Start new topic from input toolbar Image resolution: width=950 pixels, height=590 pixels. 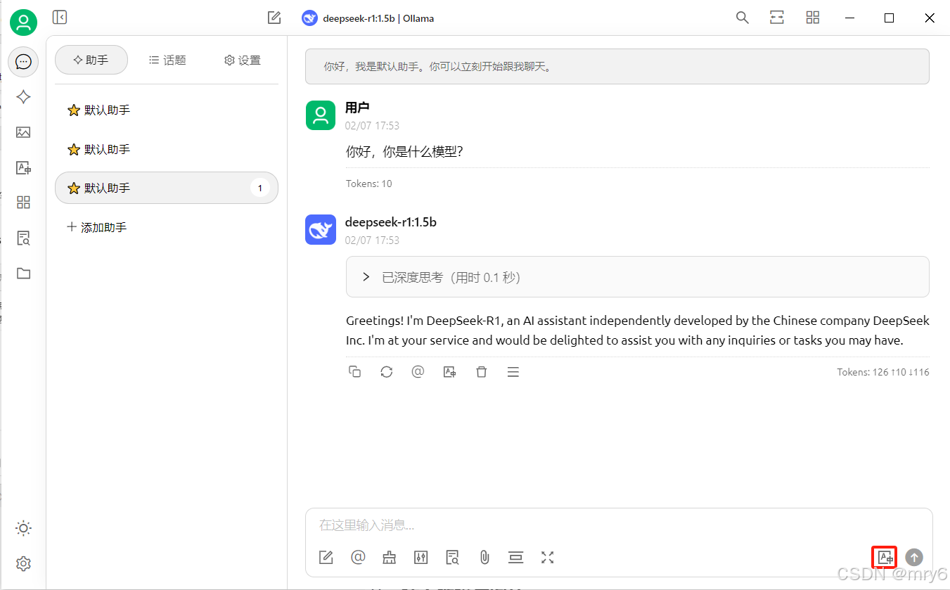[x=326, y=558]
